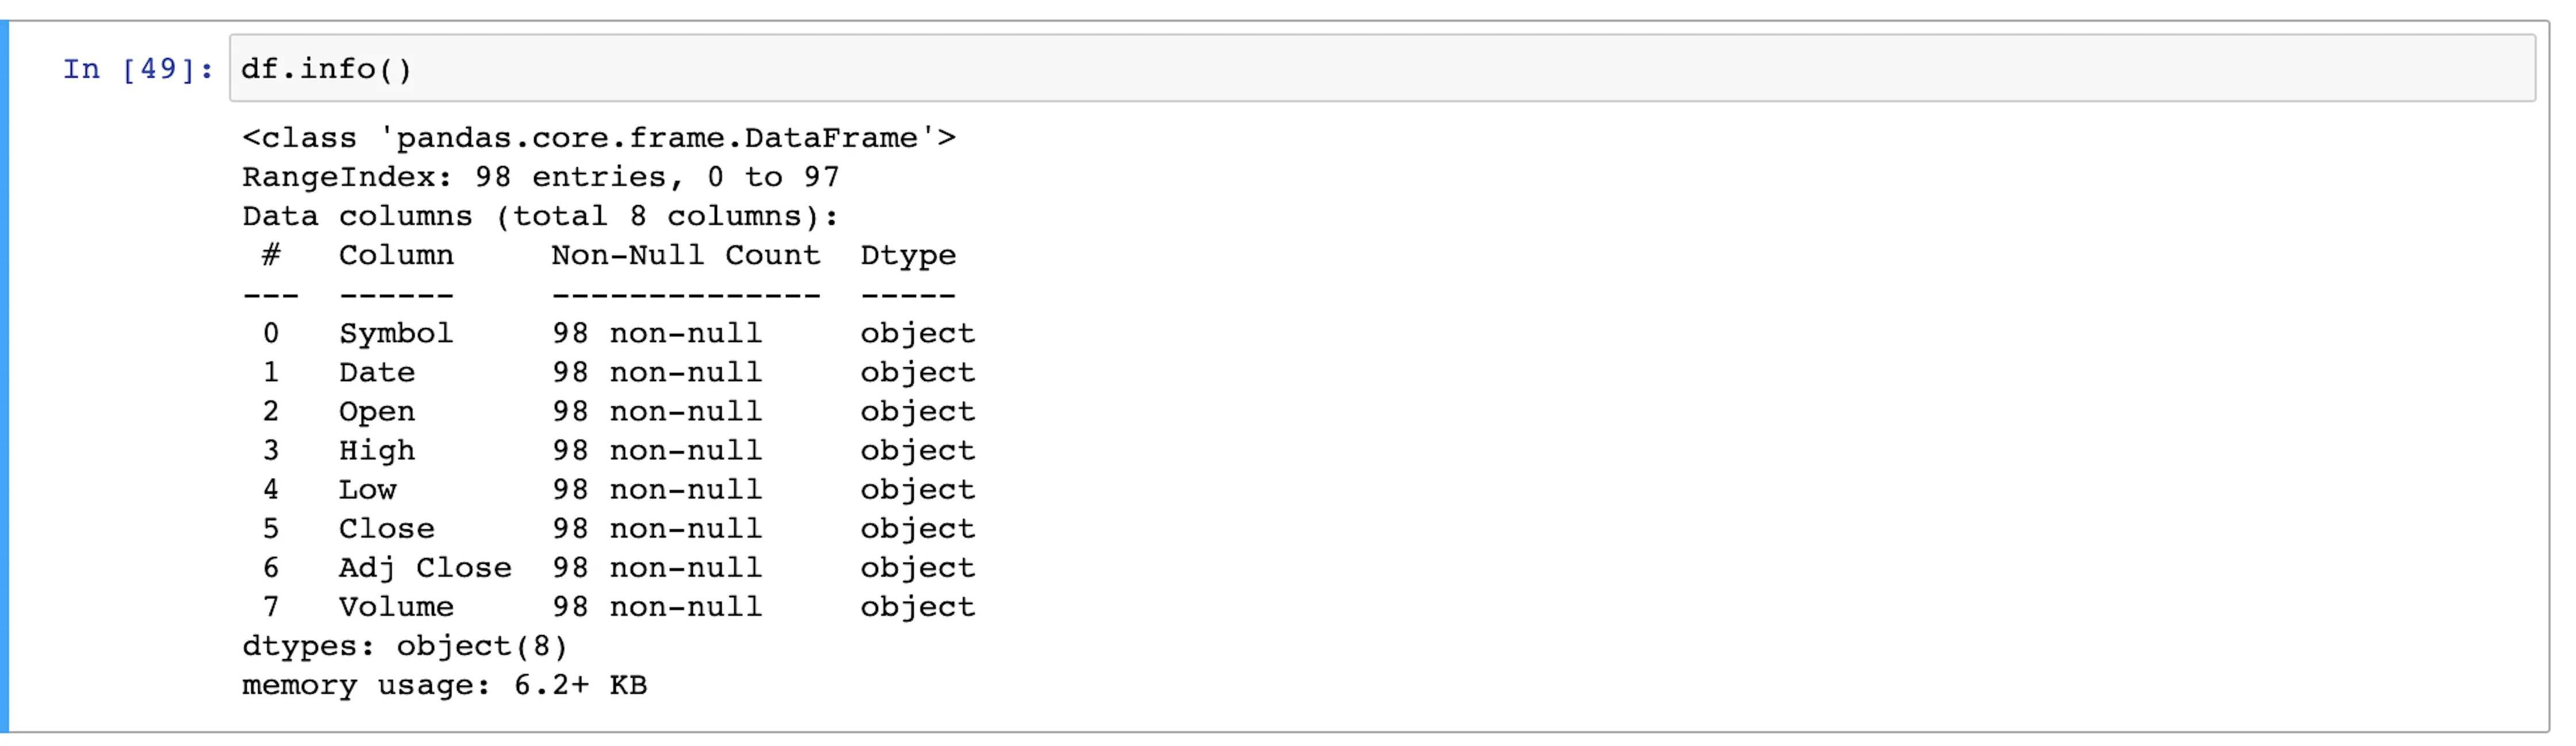Click the 'memory usage: 6.2+ KB' line
The width and height of the screenshot is (2576, 746).
click(444, 685)
